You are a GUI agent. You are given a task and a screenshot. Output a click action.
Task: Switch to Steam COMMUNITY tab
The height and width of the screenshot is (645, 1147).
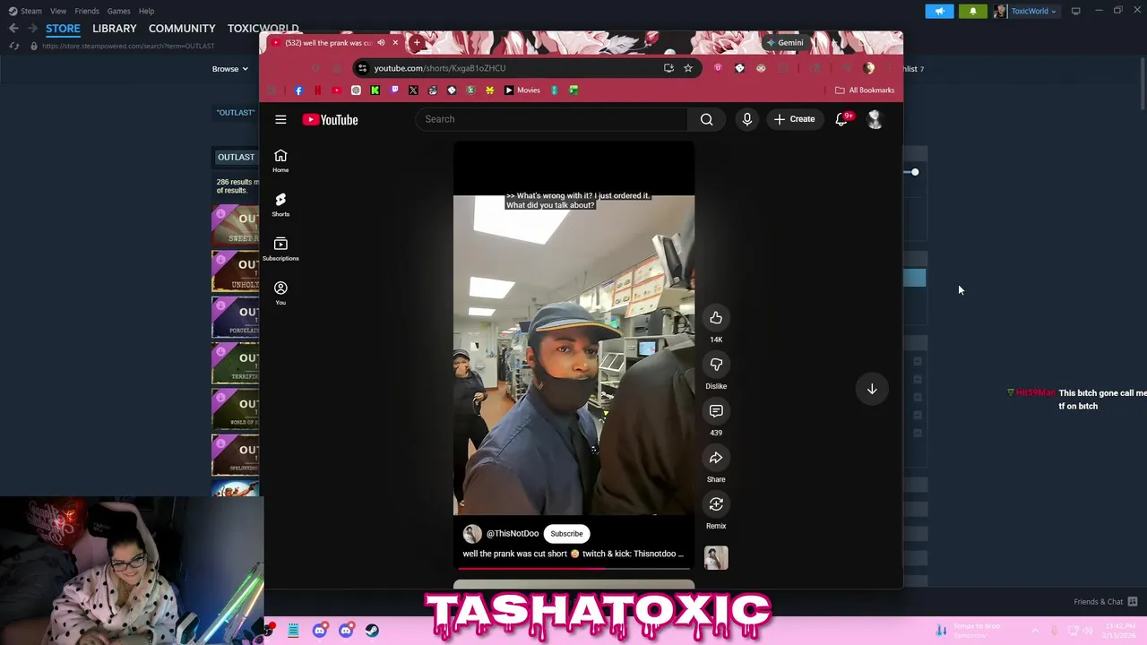pyautogui.click(x=182, y=29)
